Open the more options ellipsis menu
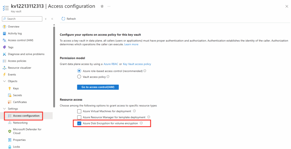Viewport: 291px width, 149px height. [x=109, y=6]
